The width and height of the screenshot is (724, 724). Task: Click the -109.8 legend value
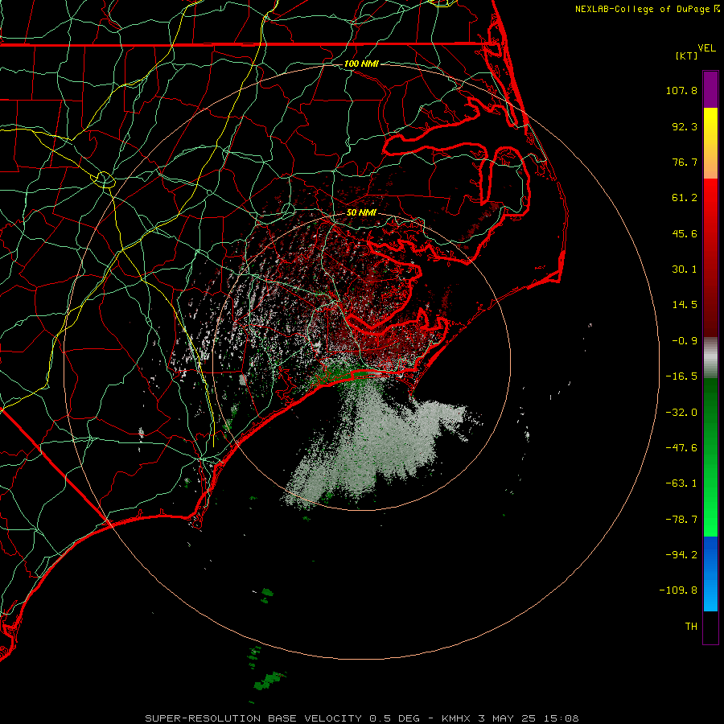[679, 590]
